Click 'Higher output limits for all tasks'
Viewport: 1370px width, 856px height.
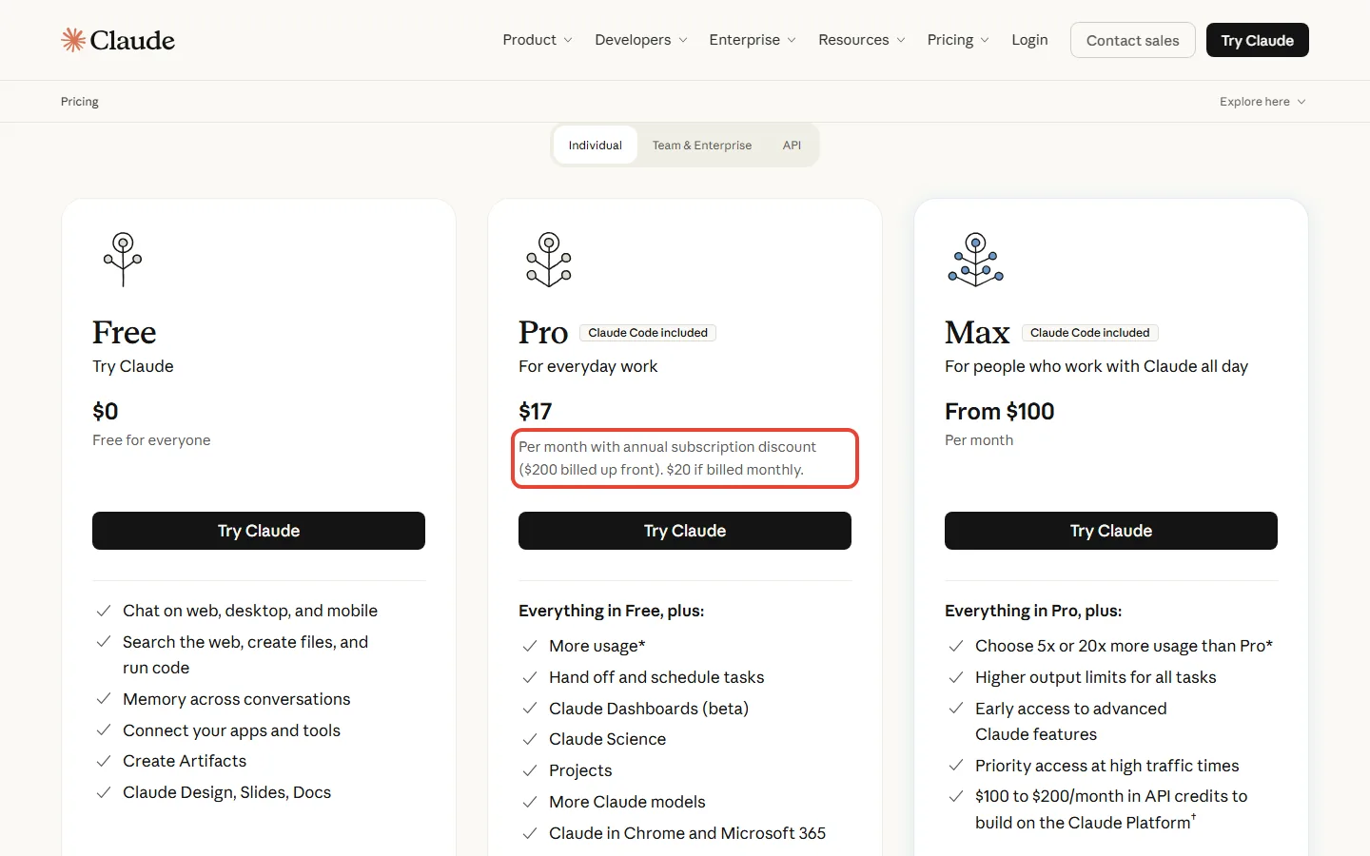coord(1096,677)
